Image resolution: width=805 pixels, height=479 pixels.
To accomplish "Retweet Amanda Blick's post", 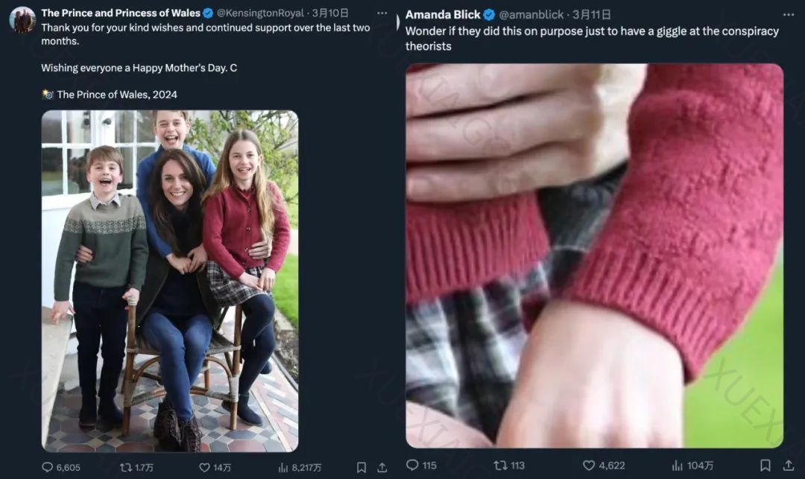I will (500, 465).
